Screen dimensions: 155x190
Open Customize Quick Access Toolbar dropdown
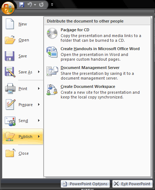click(52, 5)
